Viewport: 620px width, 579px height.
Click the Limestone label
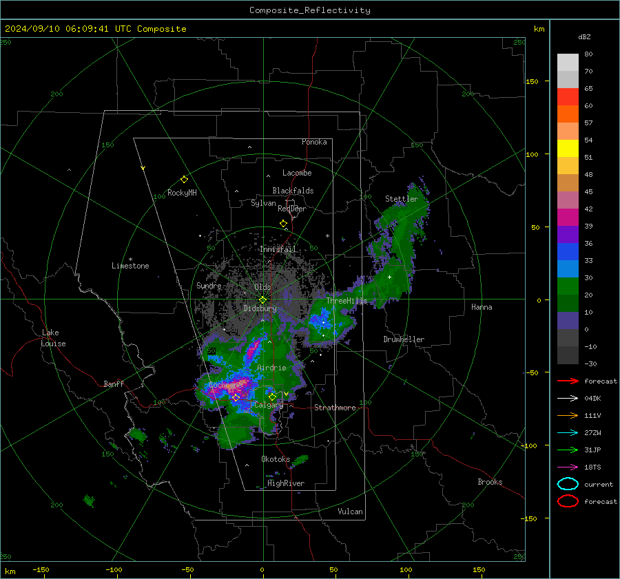130,266
